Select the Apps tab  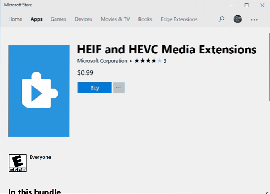click(36, 19)
